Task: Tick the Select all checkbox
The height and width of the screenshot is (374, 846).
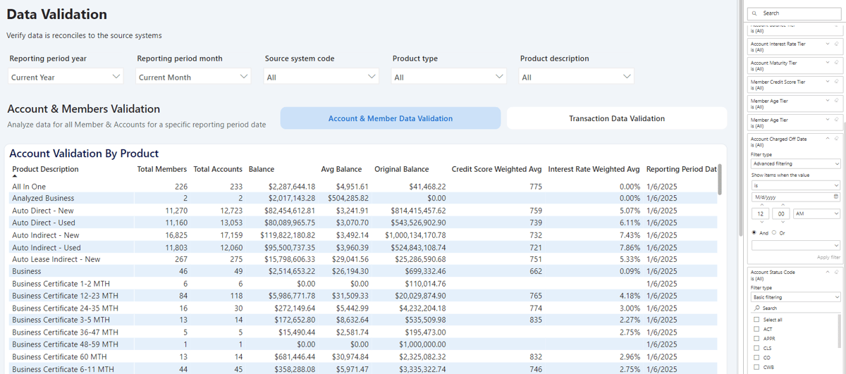Action: [x=756, y=320]
